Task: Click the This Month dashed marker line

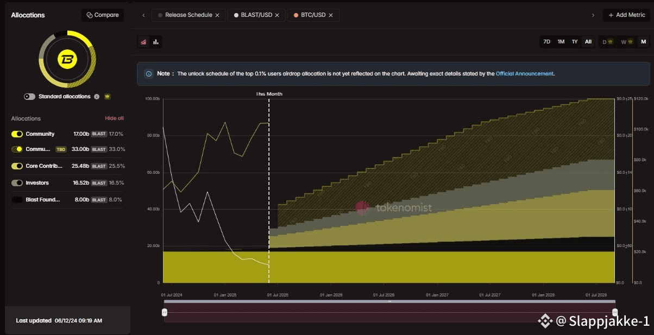Action: click(x=269, y=190)
